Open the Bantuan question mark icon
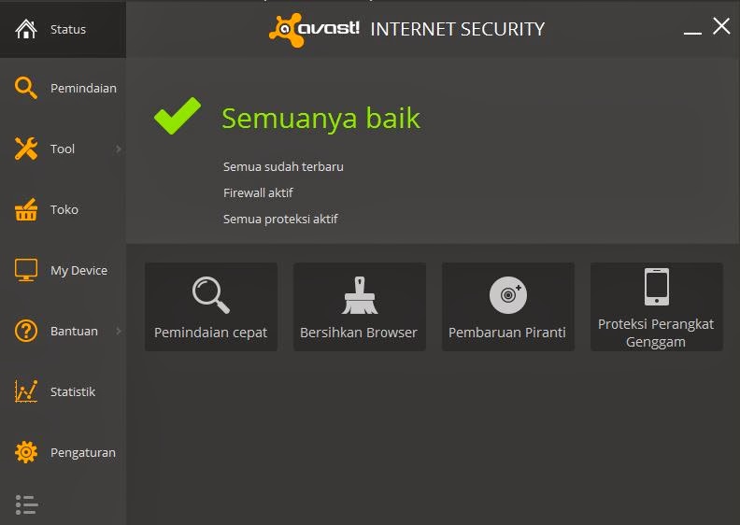The height and width of the screenshot is (525, 740). click(26, 331)
